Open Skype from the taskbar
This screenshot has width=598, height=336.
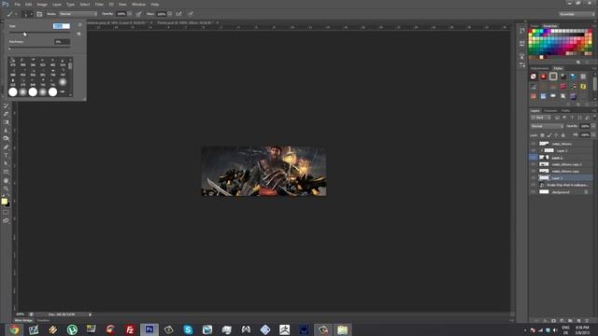tap(188, 329)
